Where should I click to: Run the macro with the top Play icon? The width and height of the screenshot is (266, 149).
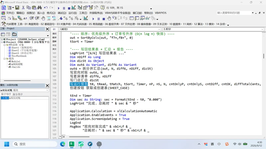(59, 8)
